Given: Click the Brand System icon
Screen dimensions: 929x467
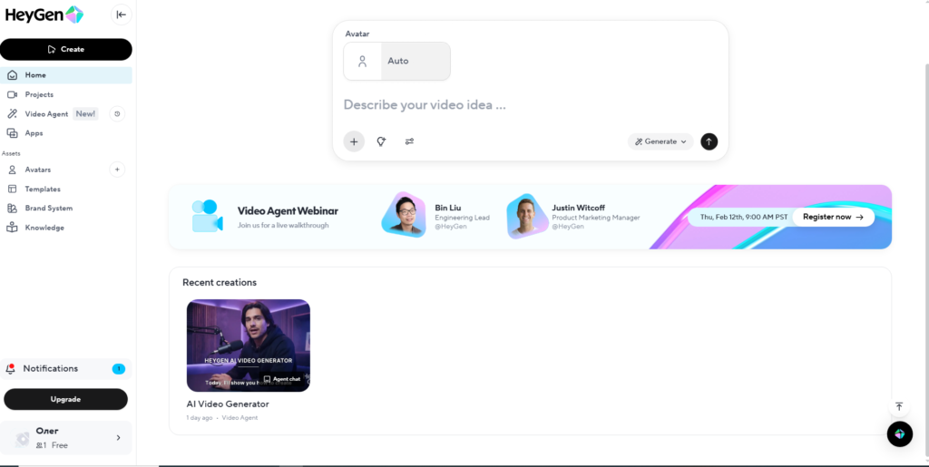Looking at the screenshot, I should pos(12,209).
